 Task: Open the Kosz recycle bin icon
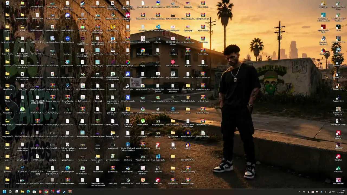[x=7, y=4]
